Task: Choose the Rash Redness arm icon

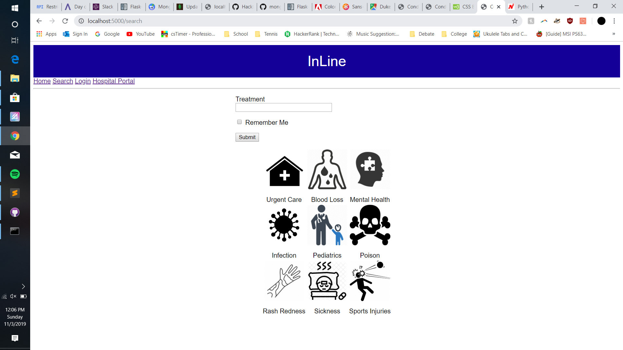Action: [x=284, y=281]
